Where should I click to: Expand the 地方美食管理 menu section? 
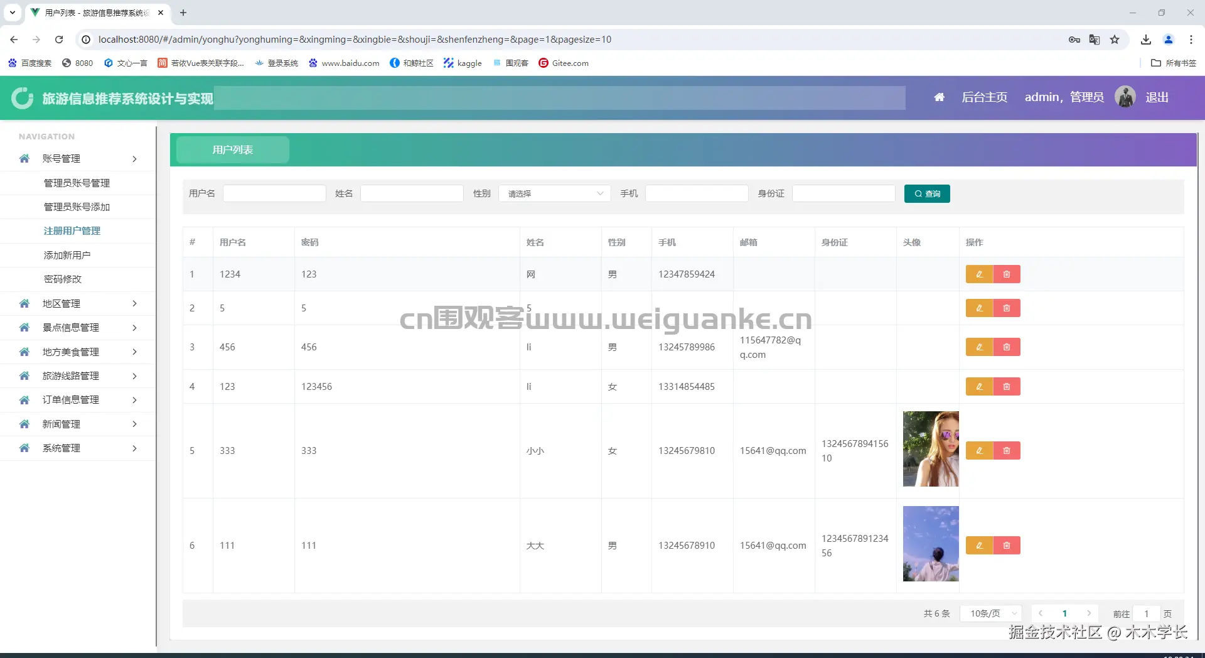78,352
